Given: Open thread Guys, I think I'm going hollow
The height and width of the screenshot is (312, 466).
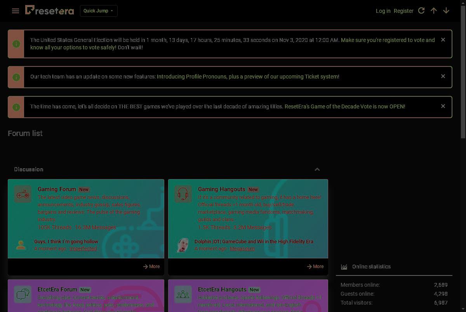Looking at the screenshot, I should pos(66,241).
